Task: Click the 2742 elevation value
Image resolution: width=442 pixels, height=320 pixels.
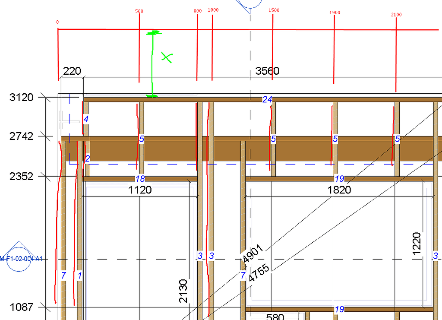Action: point(22,136)
